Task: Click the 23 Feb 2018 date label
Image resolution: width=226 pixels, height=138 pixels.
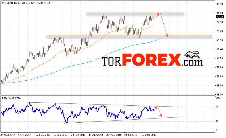Action: pos(78,135)
